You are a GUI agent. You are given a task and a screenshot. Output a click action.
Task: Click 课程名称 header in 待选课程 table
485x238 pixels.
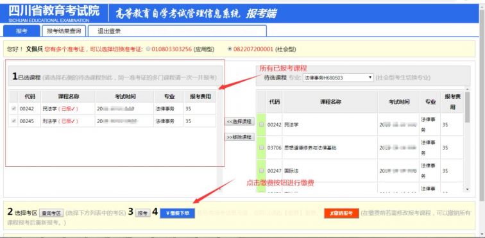click(x=330, y=102)
